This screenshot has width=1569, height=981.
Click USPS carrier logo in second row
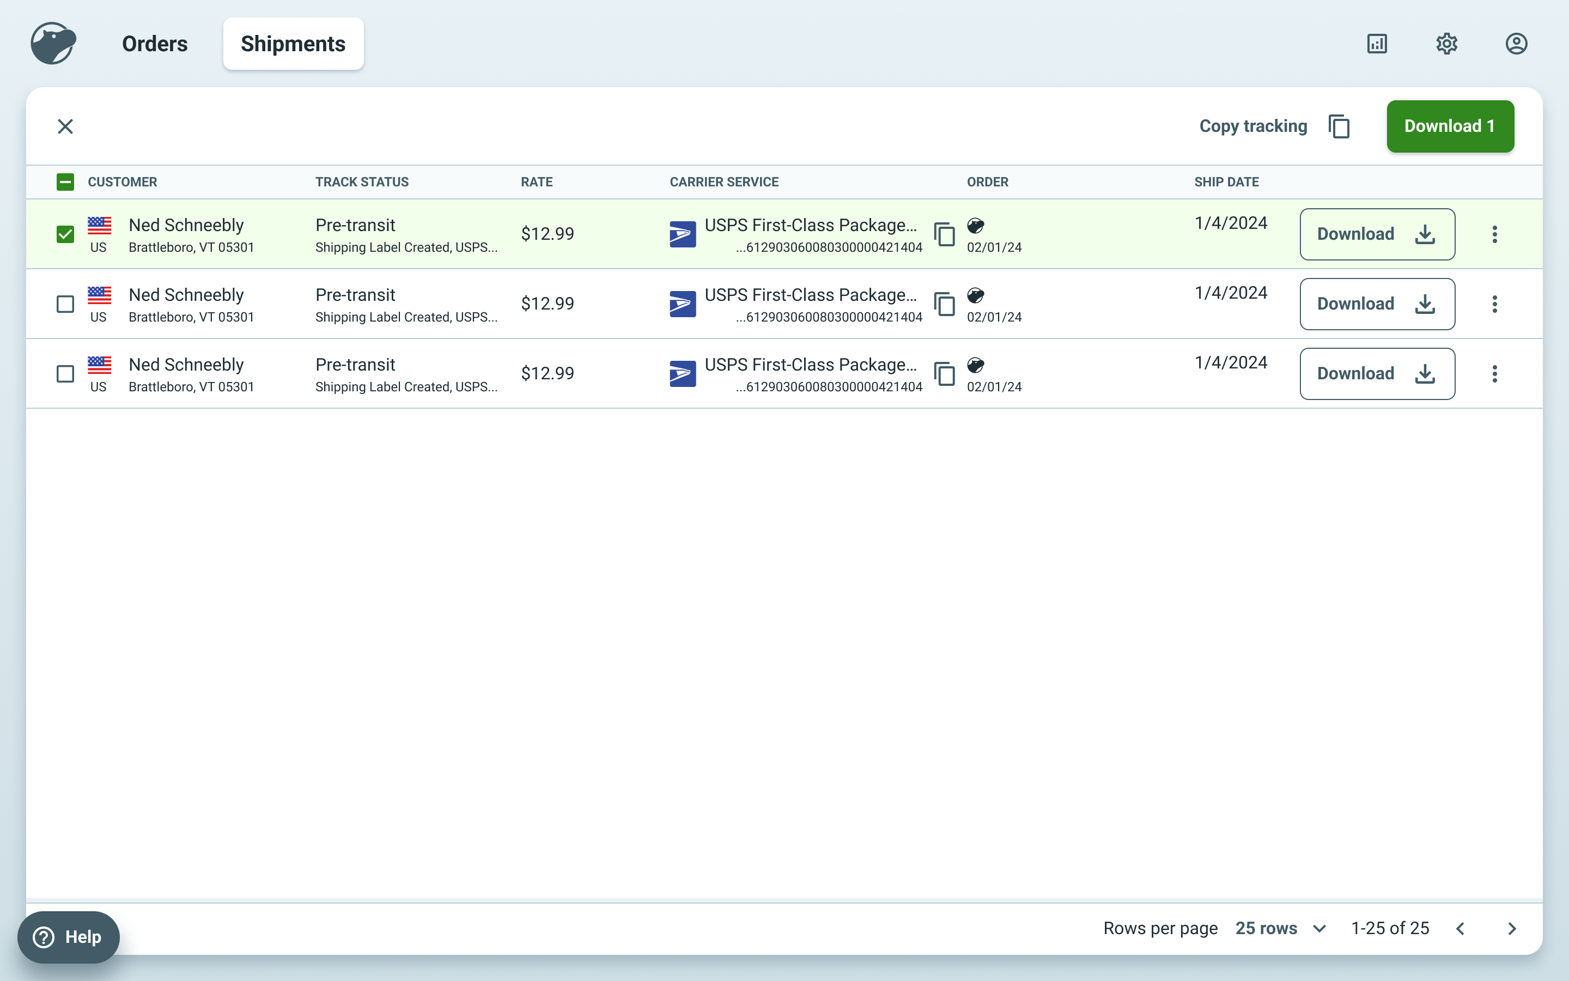tap(683, 304)
